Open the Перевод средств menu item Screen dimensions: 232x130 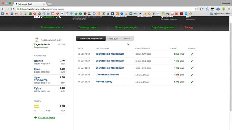tap(89, 27)
